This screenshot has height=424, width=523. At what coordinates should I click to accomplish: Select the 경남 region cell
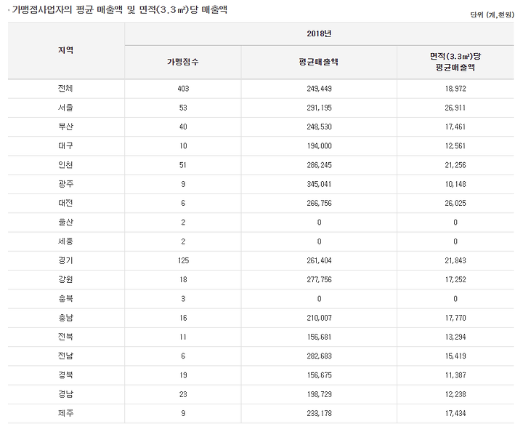click(x=65, y=394)
